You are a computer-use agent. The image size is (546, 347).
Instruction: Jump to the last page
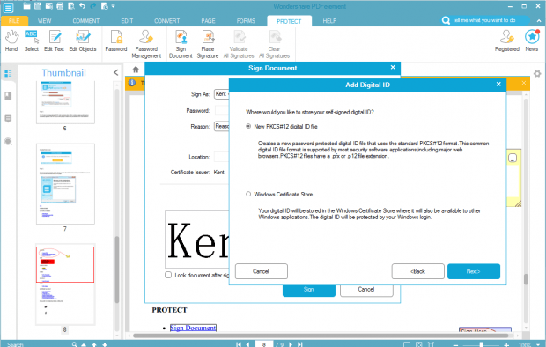[x=299, y=344]
